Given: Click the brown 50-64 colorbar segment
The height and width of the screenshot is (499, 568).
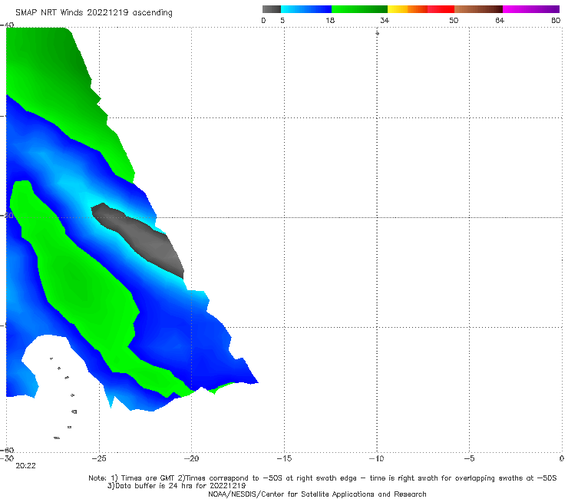Looking at the screenshot, I should pos(478,9).
